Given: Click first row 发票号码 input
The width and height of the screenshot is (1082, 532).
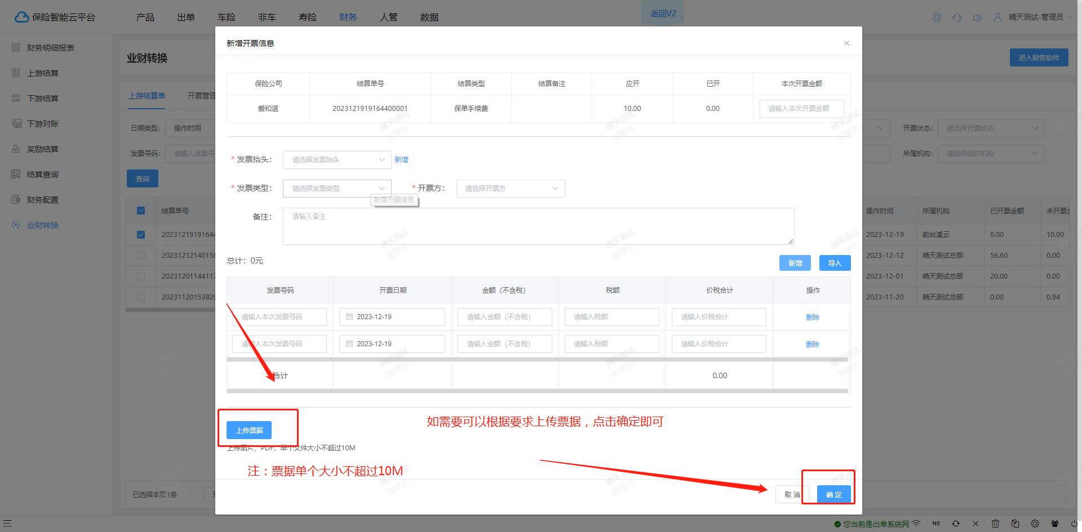Looking at the screenshot, I should [x=280, y=317].
